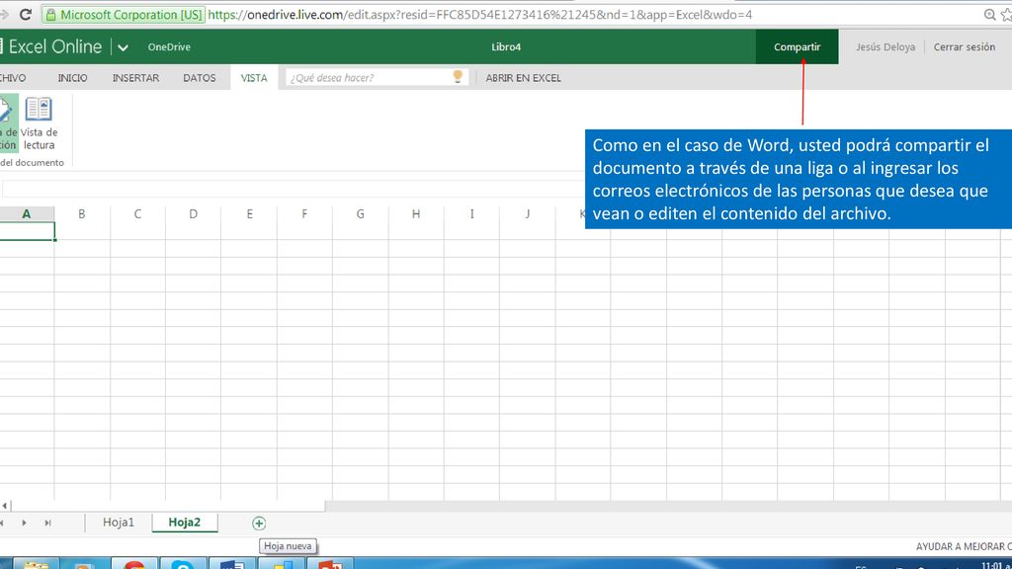Click the AYUDAR A MEJORAR link
Viewport: 1012px width, 569px height.
964,546
